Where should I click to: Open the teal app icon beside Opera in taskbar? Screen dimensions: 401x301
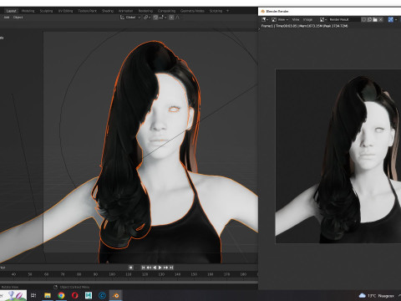click(x=89, y=295)
